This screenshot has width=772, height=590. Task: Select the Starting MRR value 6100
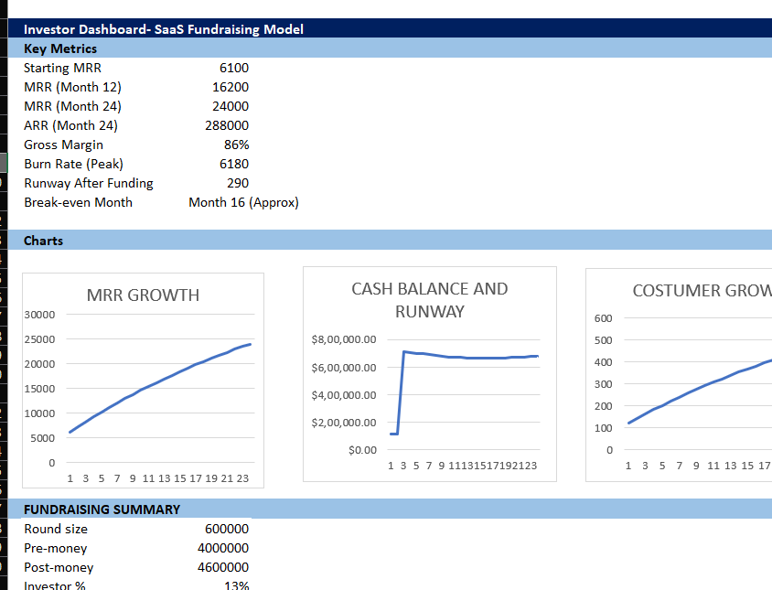[234, 68]
